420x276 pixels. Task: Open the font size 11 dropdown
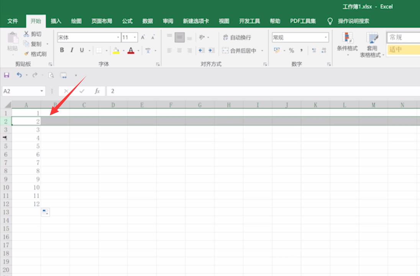click(x=135, y=37)
